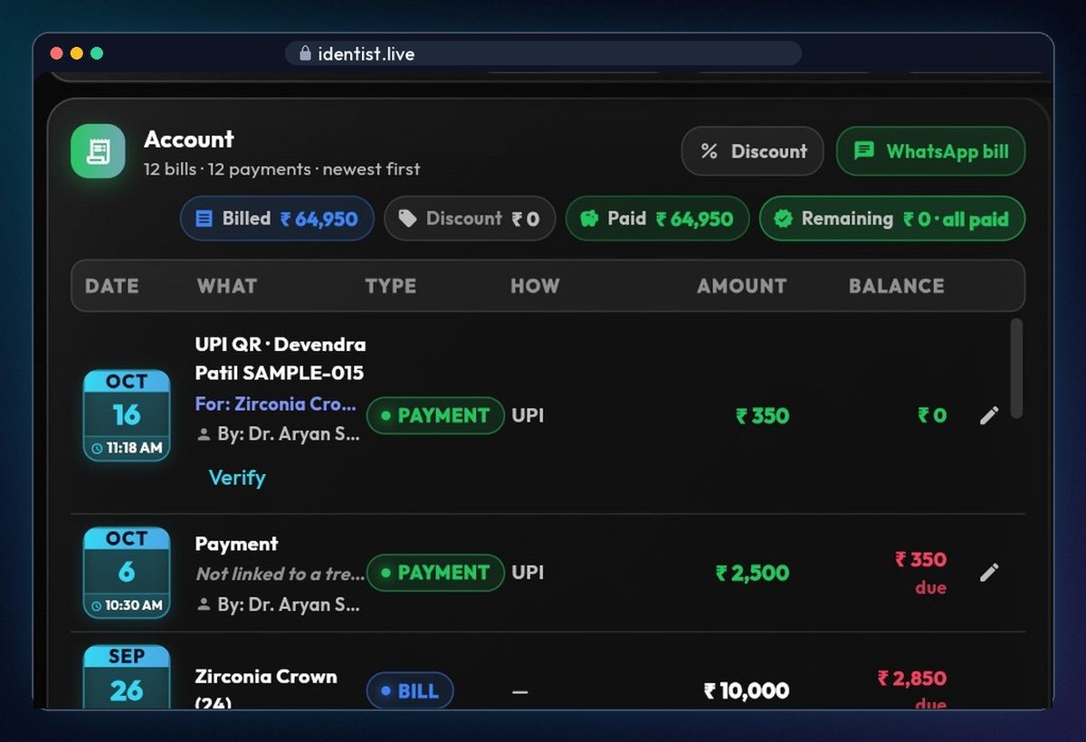The height and width of the screenshot is (742, 1086).
Task: Click the Verify link on UPI payment
Action: [x=237, y=478]
